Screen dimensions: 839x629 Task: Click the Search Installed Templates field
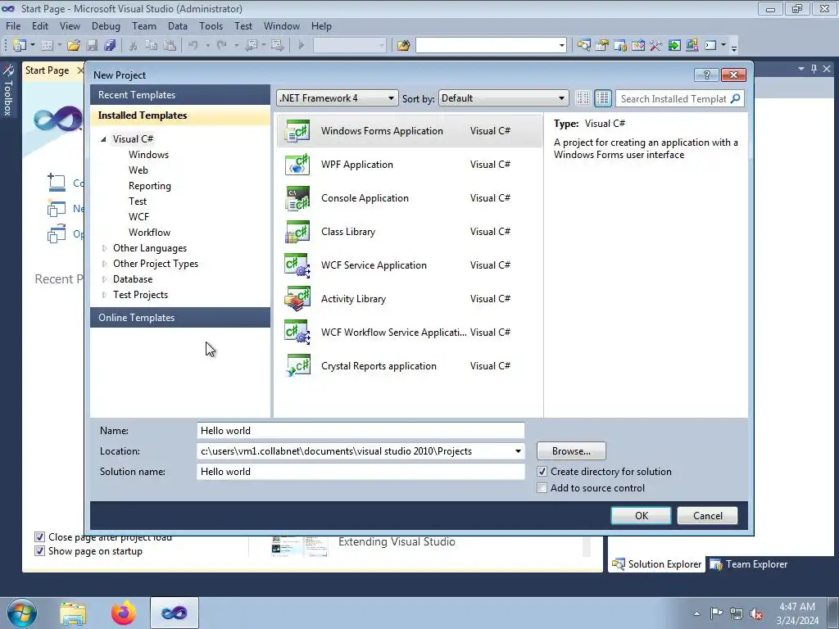673,98
